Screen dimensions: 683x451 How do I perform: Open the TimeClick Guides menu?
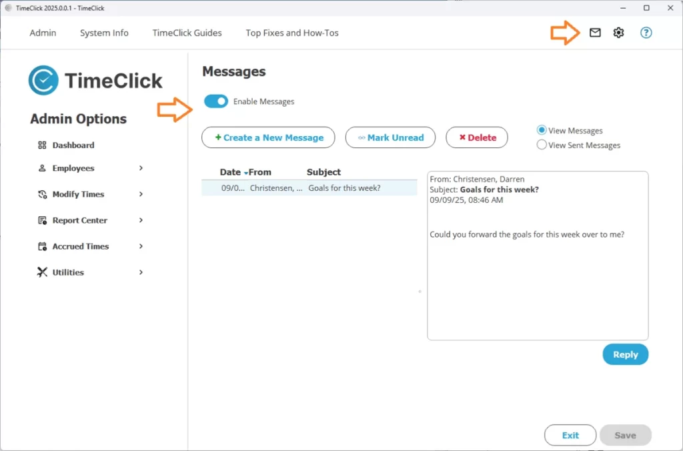187,32
